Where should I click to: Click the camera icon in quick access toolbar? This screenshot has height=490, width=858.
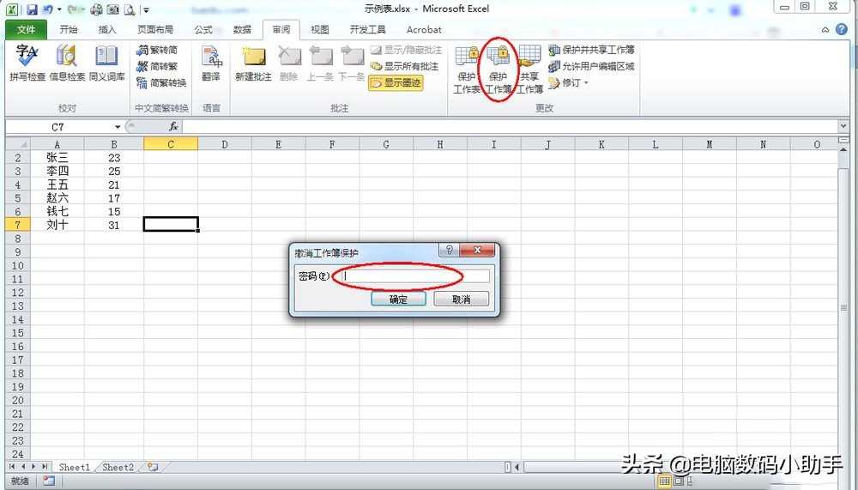112,9
